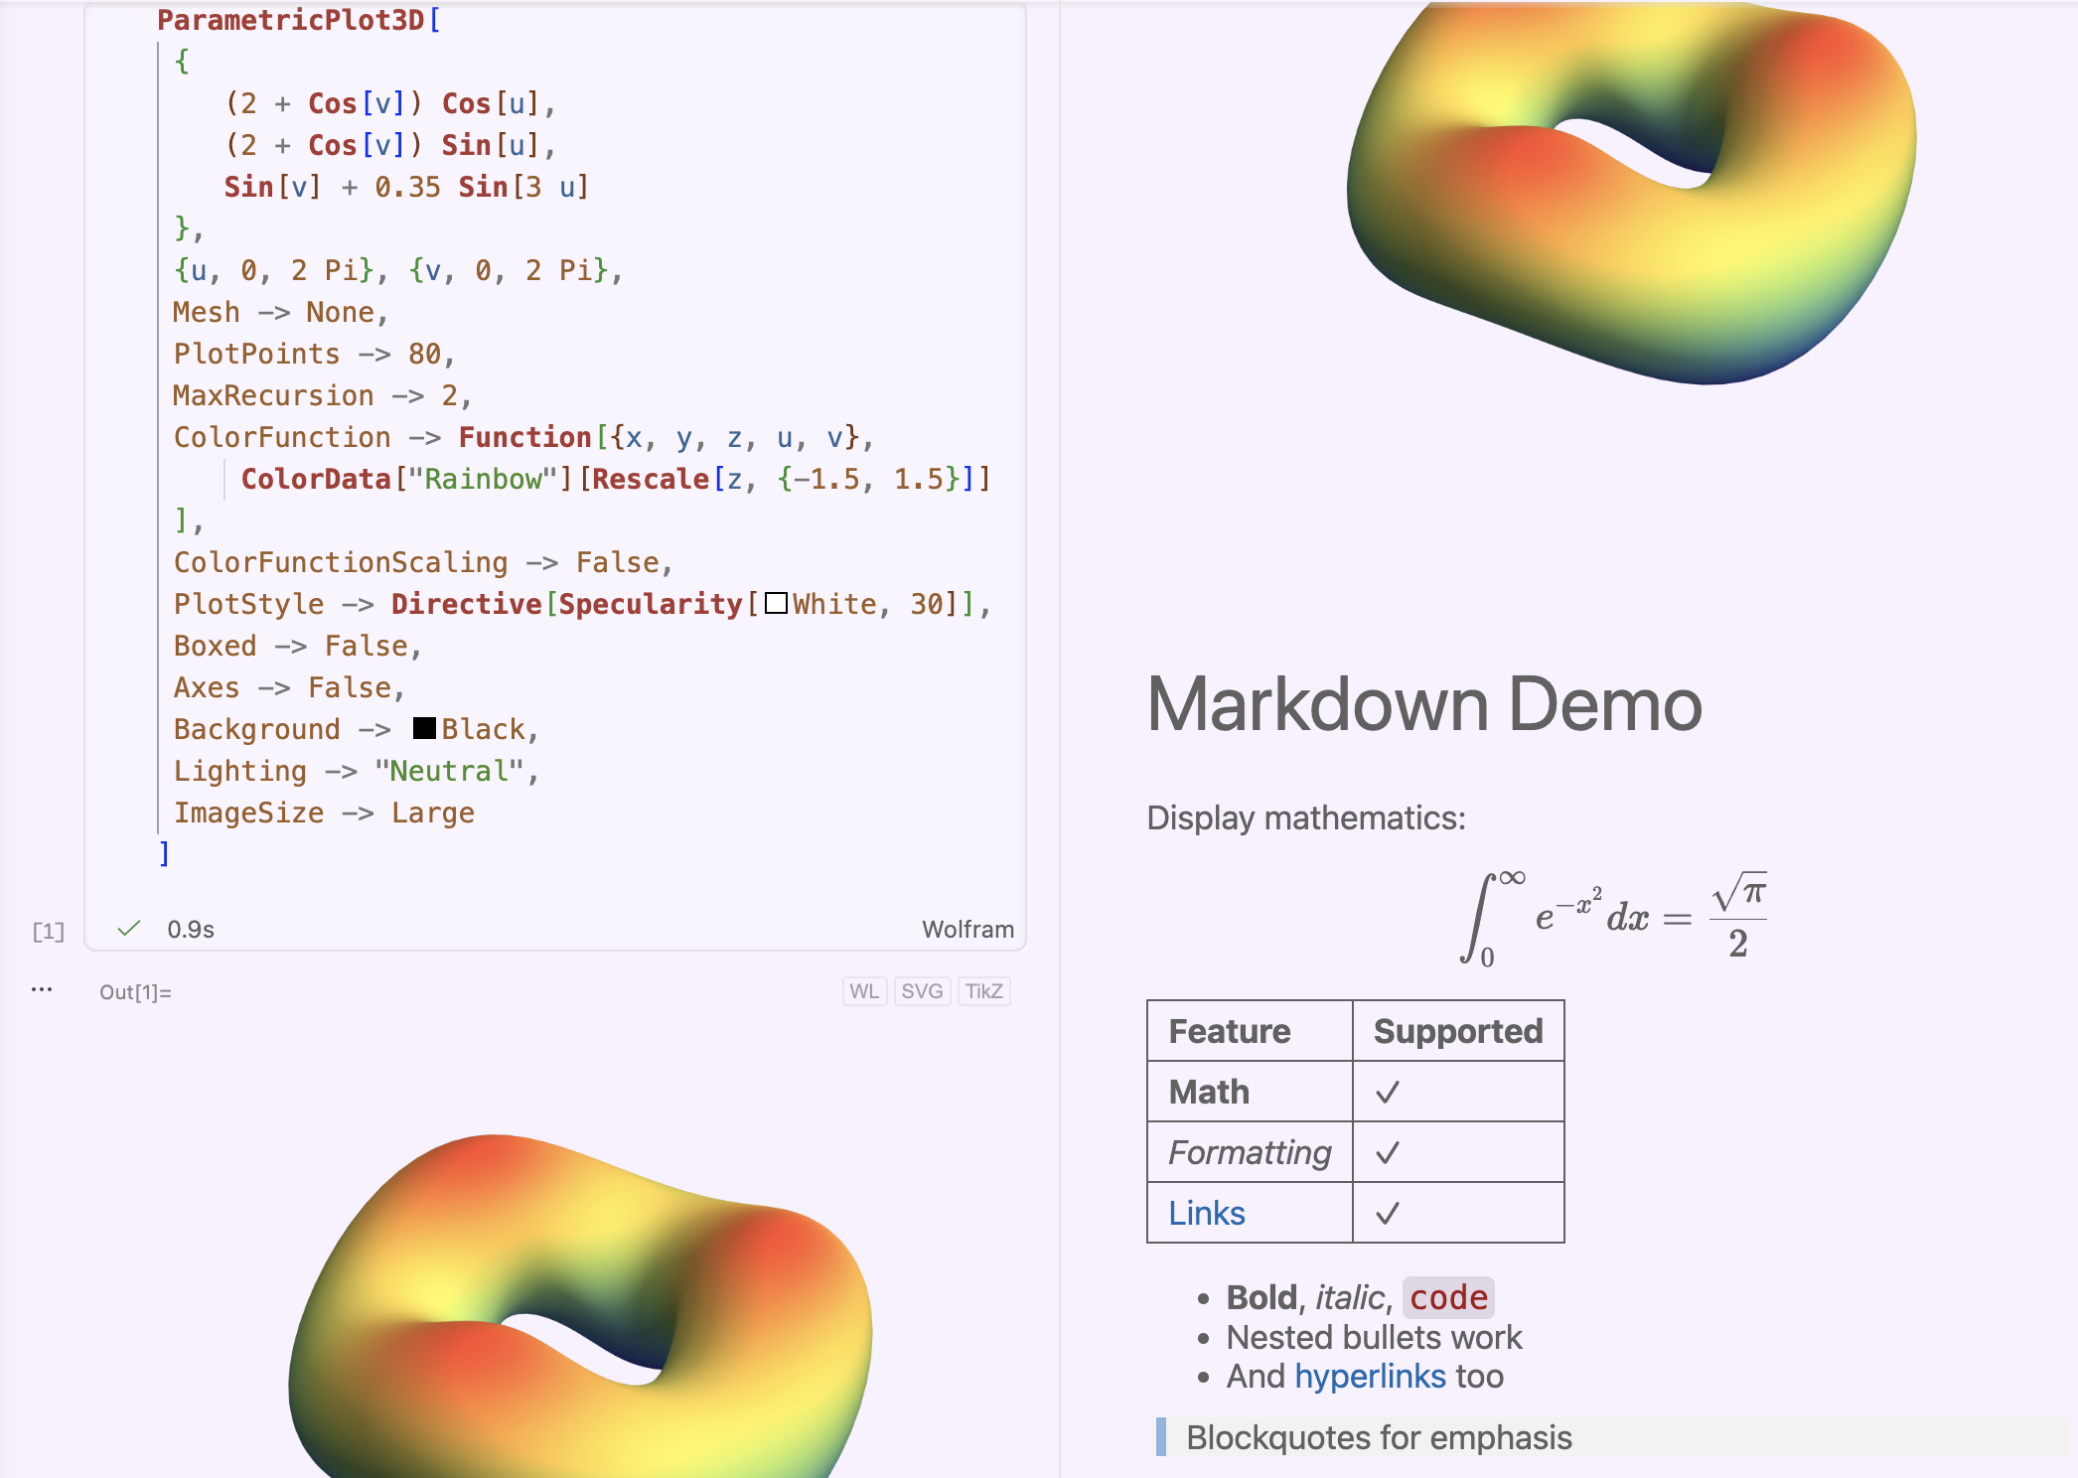Viewport: 2078px width, 1478px height.
Task: Click the checkmark in Links row
Action: click(x=1388, y=1213)
